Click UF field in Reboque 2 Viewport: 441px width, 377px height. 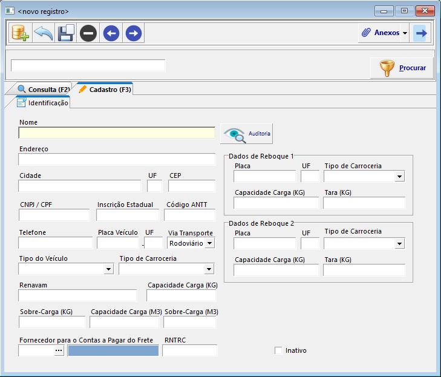(x=310, y=243)
